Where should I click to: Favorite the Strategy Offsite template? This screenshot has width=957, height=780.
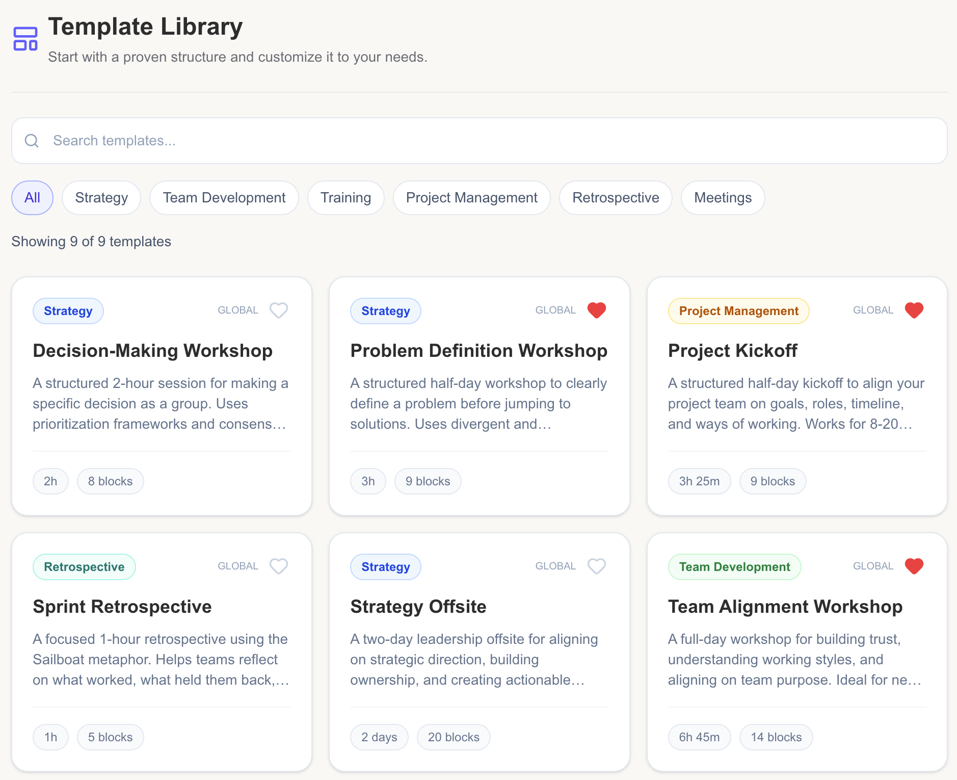[596, 566]
